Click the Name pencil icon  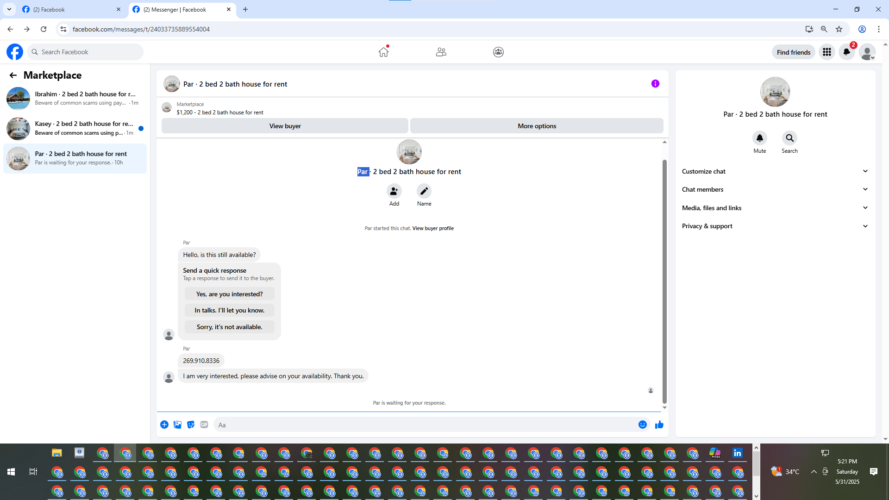point(424,191)
